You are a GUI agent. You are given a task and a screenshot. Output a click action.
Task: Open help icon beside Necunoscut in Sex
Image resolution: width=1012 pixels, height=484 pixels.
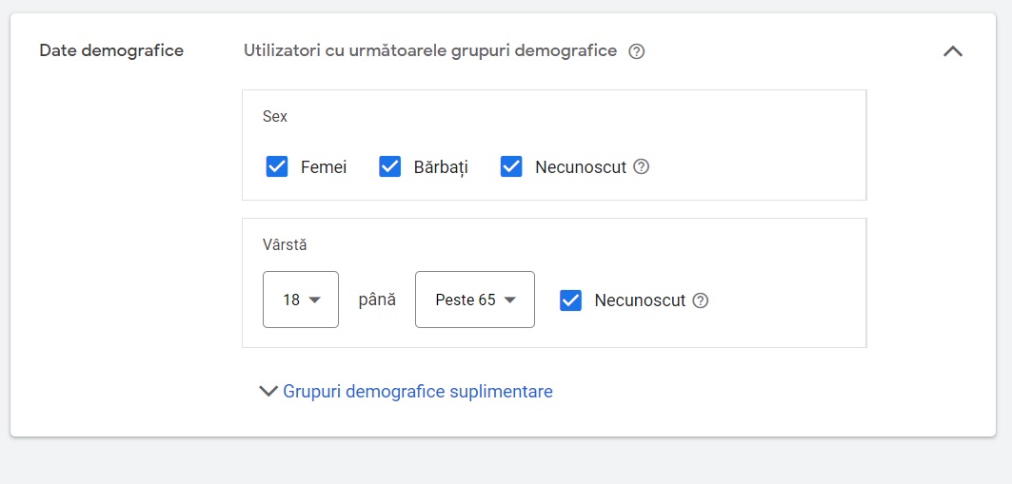tap(641, 167)
